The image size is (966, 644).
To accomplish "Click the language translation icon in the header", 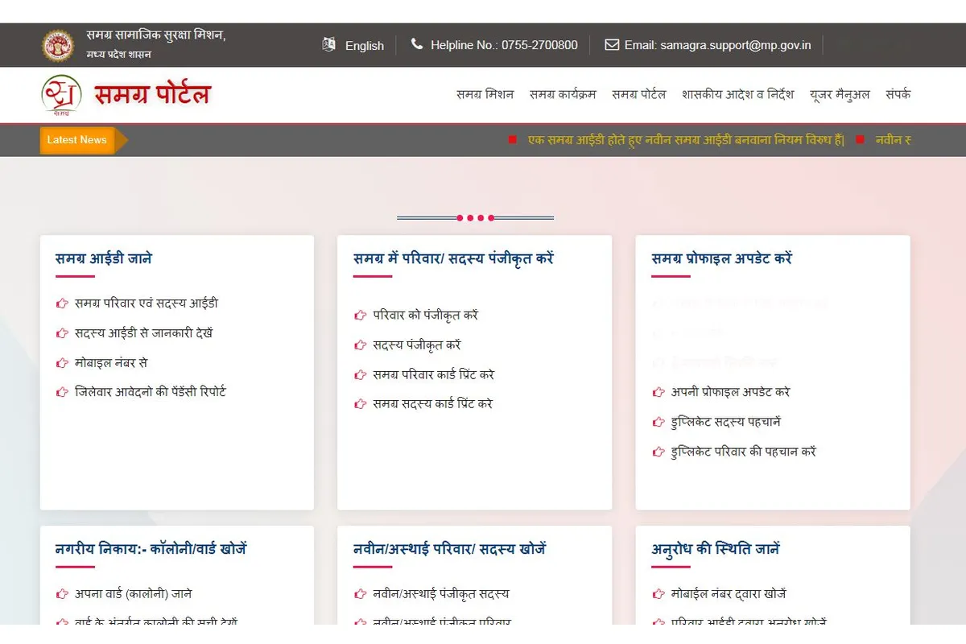I will [328, 45].
